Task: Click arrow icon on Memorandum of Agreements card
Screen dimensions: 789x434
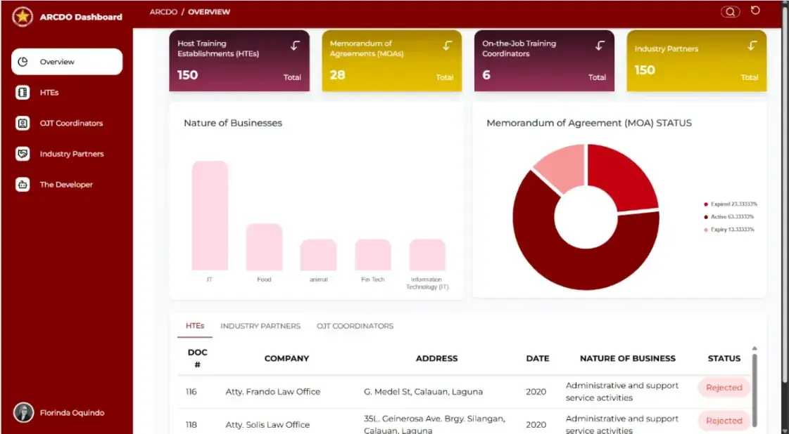Action: point(448,46)
